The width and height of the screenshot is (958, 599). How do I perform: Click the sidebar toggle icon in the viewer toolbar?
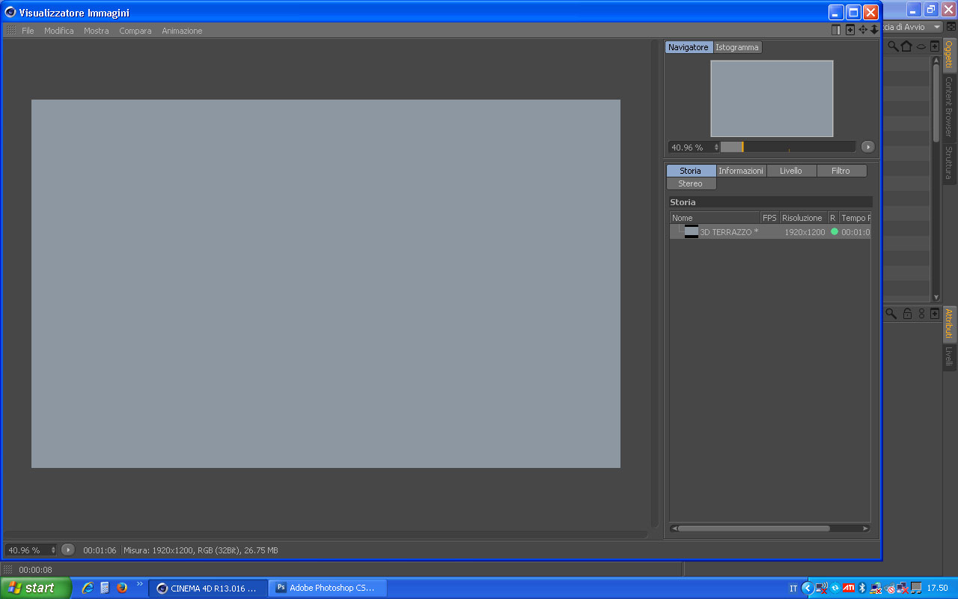pyautogui.click(x=837, y=30)
